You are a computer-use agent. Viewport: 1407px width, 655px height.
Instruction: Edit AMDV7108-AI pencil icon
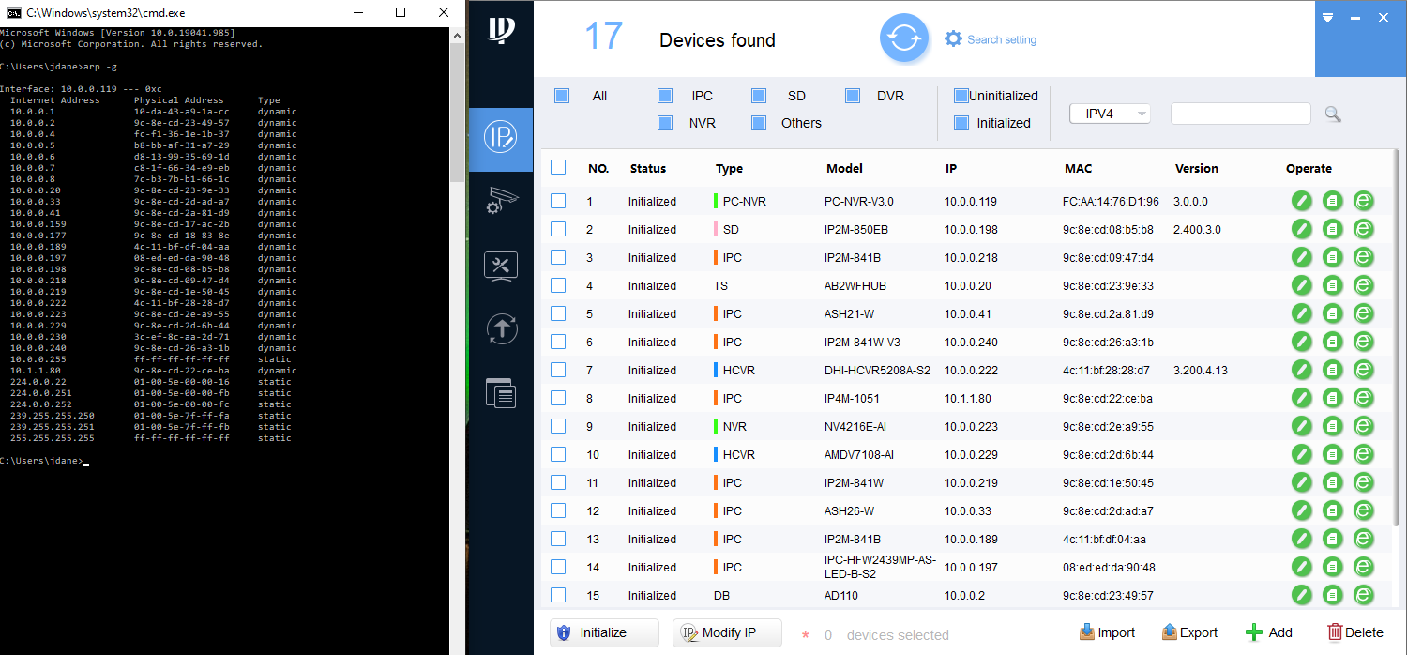pos(1301,454)
